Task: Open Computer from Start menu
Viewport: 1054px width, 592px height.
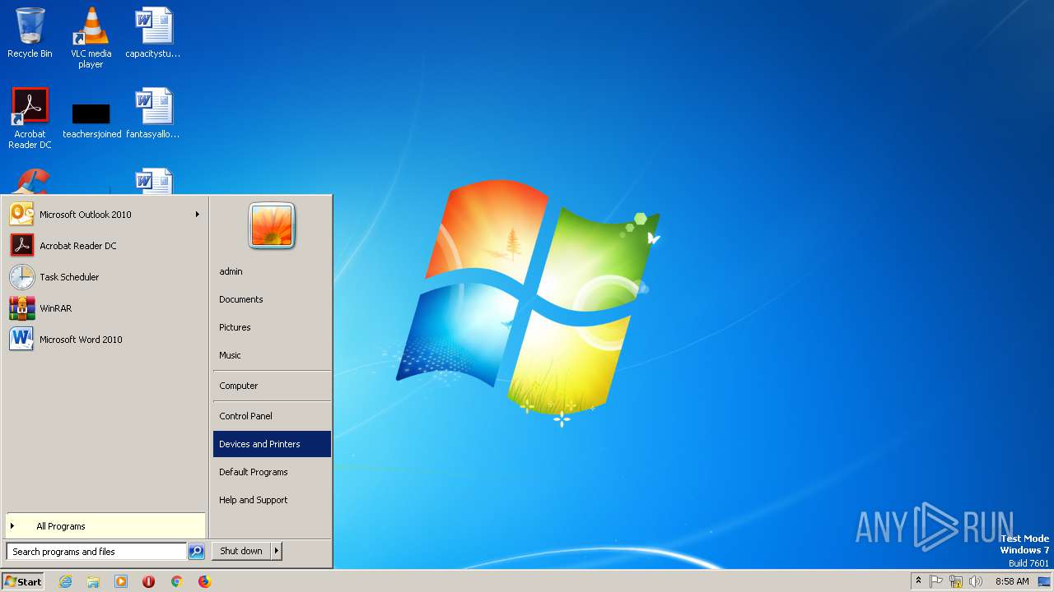Action: 272,386
